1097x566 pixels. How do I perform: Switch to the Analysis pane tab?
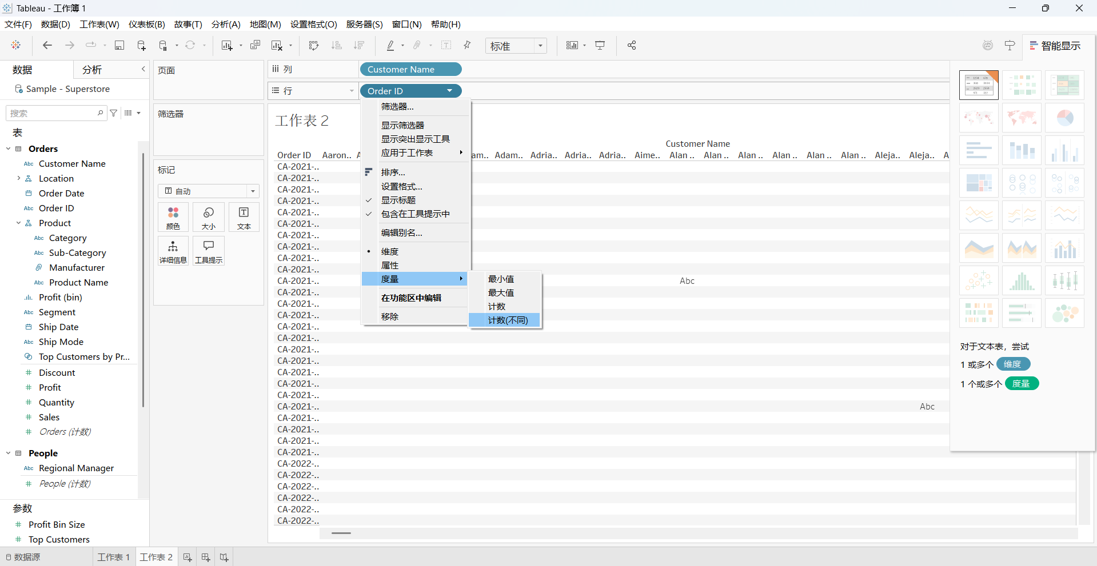[x=92, y=69]
